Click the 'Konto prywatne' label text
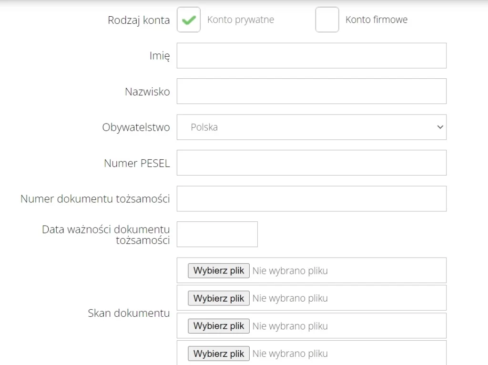The width and height of the screenshot is (488, 365). click(241, 20)
